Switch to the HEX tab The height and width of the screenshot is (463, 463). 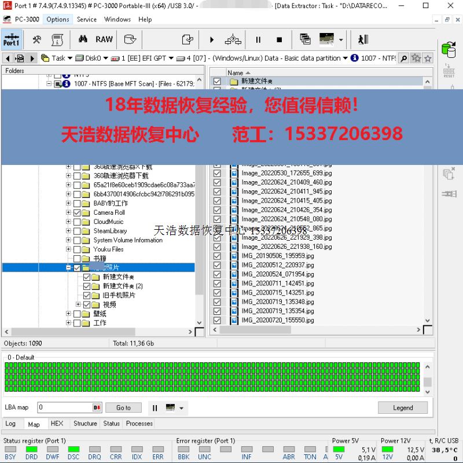click(x=57, y=424)
